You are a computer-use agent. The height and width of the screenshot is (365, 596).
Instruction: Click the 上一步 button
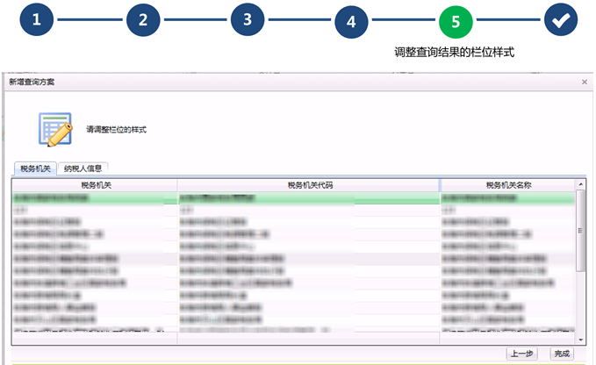tap(521, 354)
